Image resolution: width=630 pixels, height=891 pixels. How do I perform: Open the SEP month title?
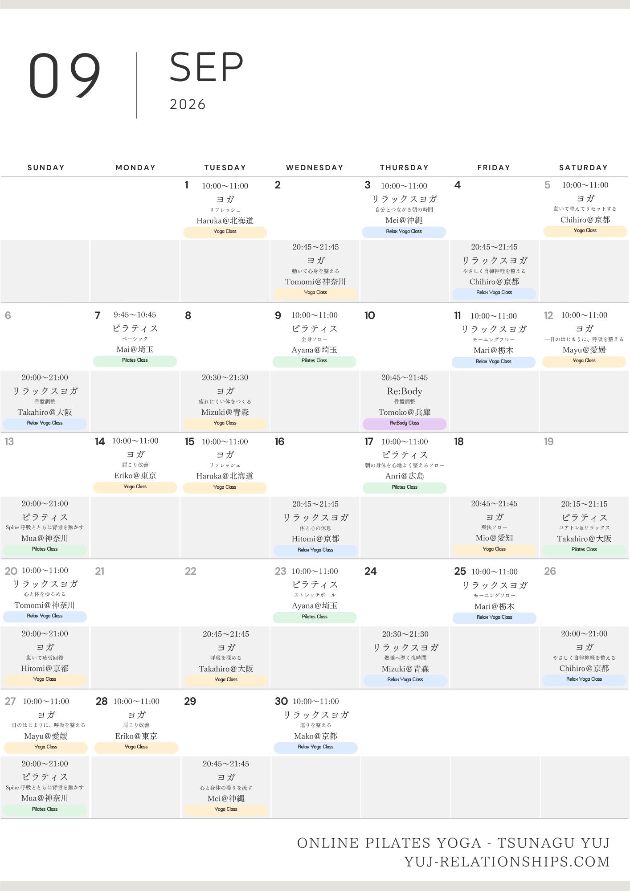pyautogui.click(x=206, y=67)
